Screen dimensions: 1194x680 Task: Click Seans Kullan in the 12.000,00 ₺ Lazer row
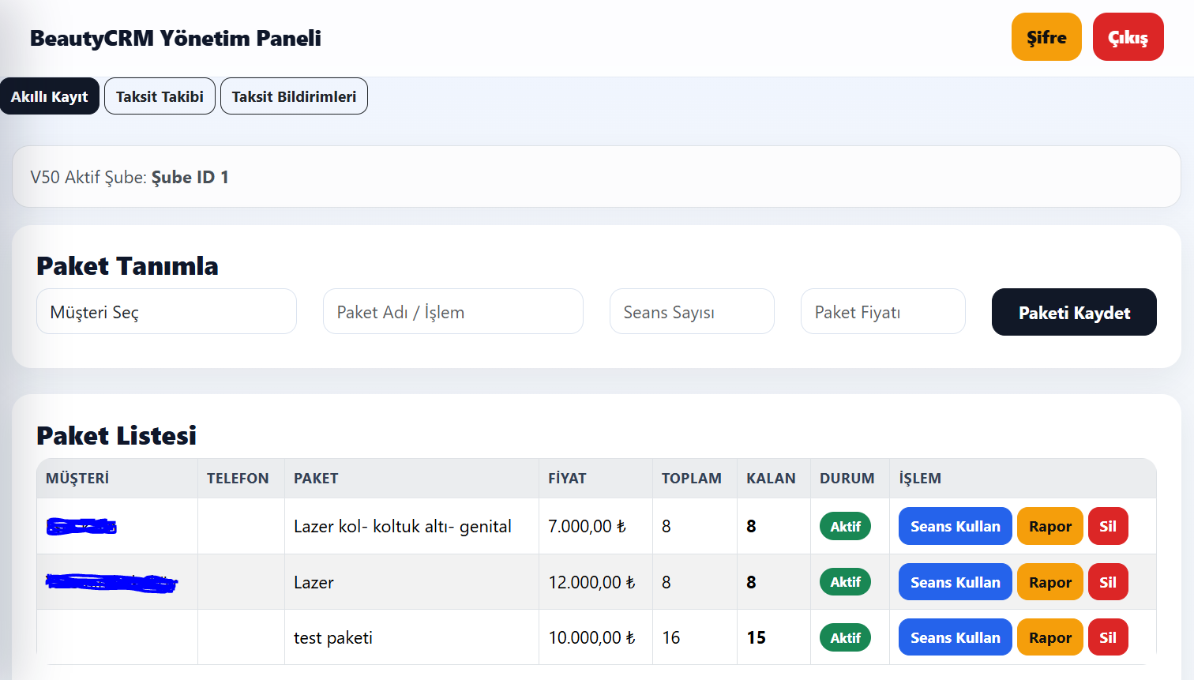point(956,582)
